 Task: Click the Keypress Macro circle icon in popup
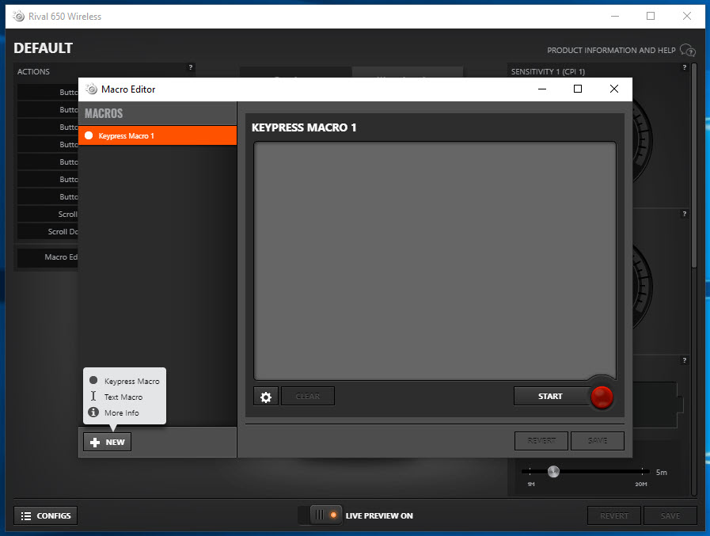pos(93,380)
